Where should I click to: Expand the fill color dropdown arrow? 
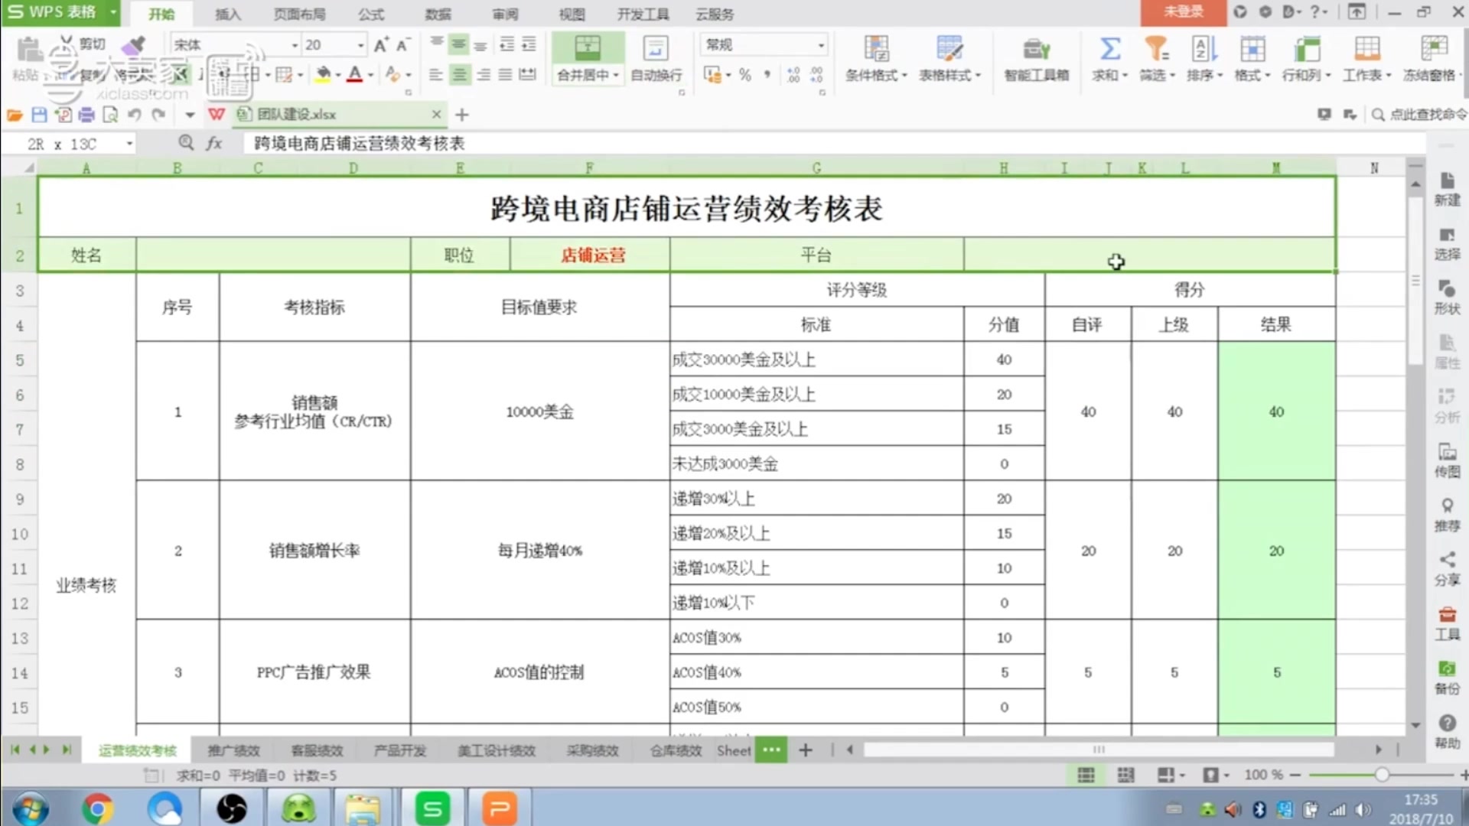(337, 75)
